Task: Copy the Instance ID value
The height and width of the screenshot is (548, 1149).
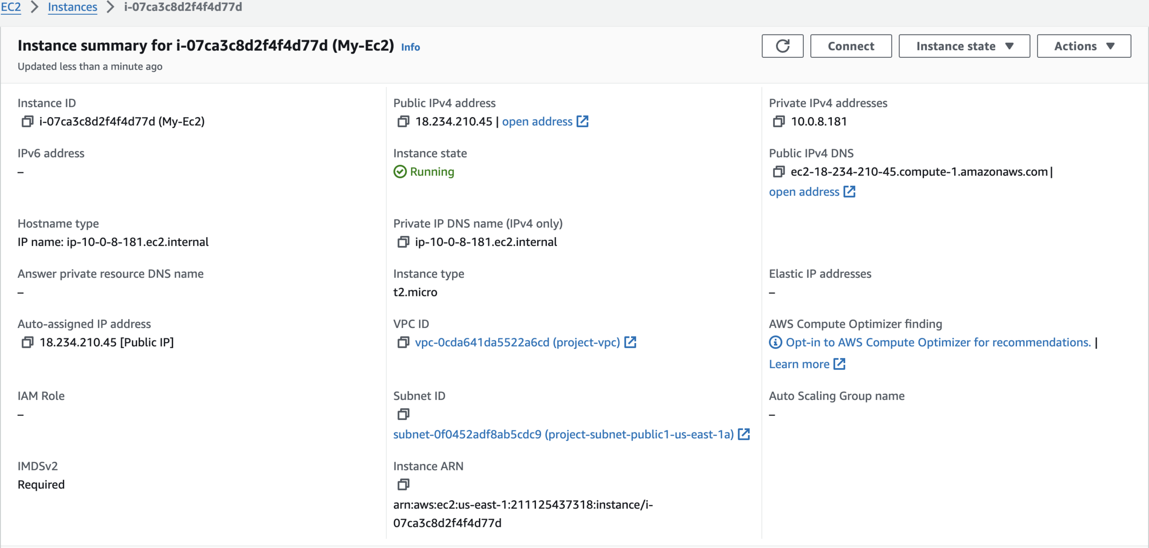Action: [x=27, y=122]
